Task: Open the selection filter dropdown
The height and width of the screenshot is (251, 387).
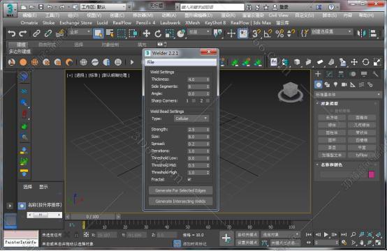Action: (80, 32)
